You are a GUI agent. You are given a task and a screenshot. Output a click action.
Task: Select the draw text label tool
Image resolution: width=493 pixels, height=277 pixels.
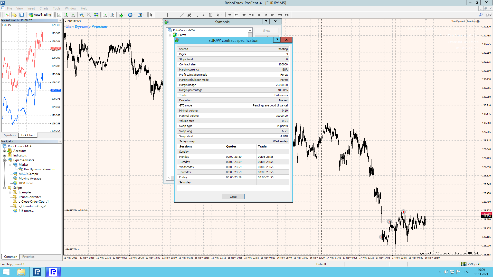[x=211, y=15]
